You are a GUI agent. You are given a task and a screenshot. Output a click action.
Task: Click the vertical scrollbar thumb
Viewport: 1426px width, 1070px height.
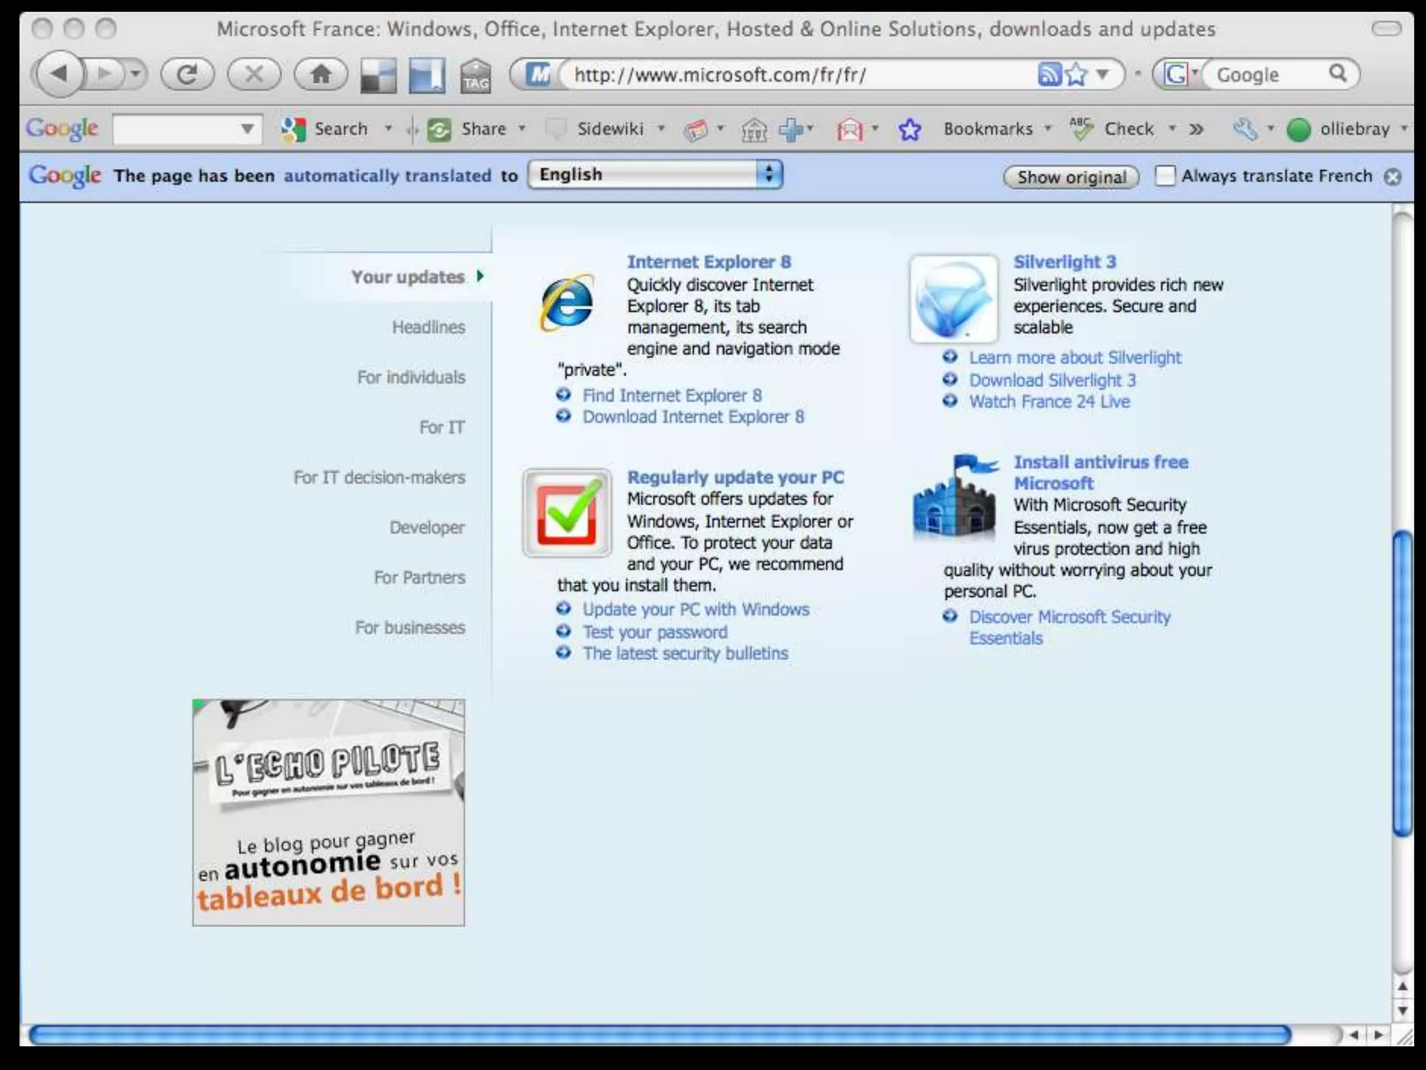1402,683
